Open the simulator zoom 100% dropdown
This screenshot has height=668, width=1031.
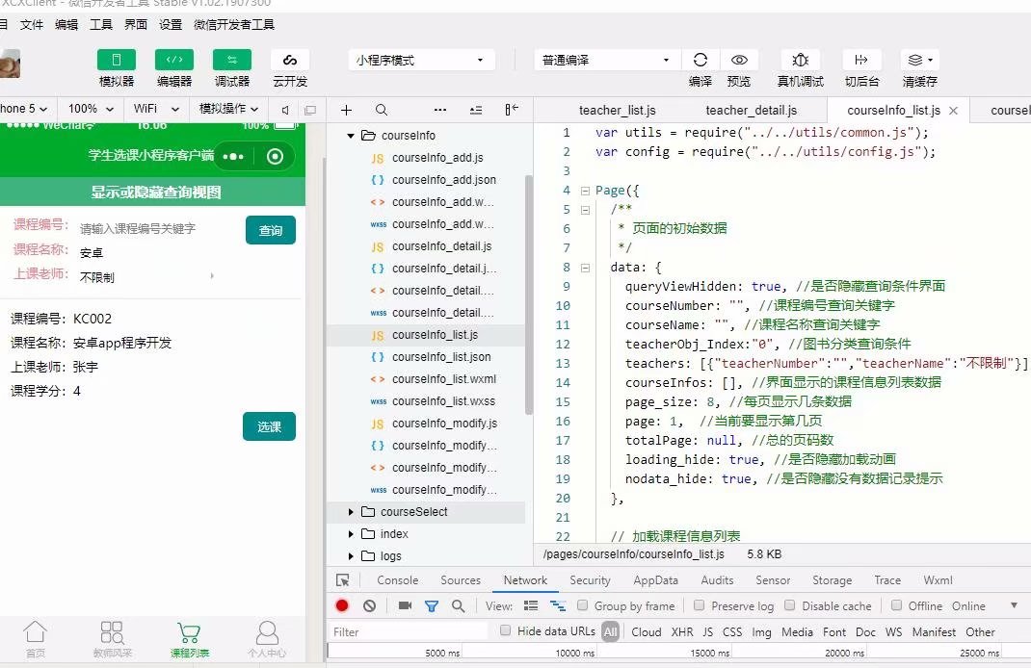[x=91, y=109]
